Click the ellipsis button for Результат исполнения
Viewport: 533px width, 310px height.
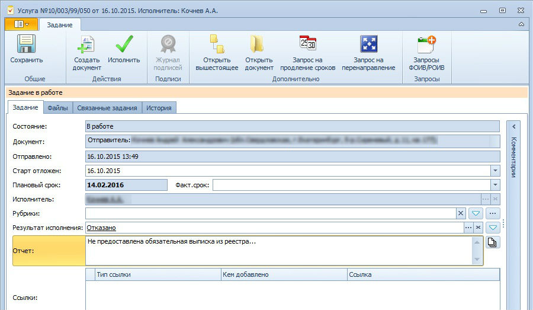pos(468,227)
